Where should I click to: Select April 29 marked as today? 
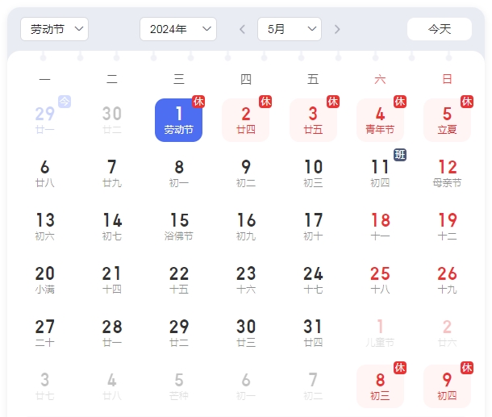[45, 120]
